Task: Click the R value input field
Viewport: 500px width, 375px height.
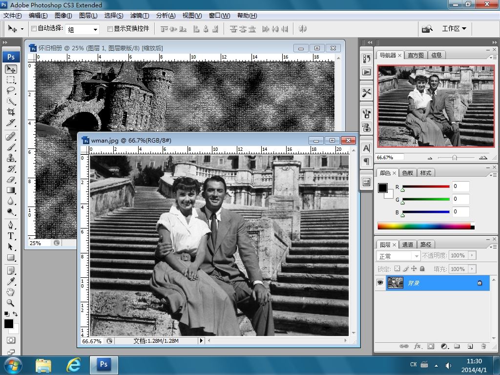Action: pyautogui.click(x=460, y=187)
